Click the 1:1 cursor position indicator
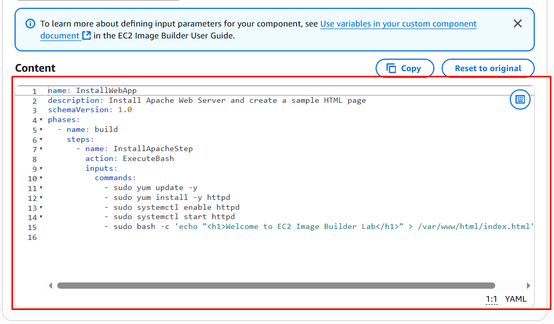The width and height of the screenshot is (554, 324). pyautogui.click(x=492, y=299)
